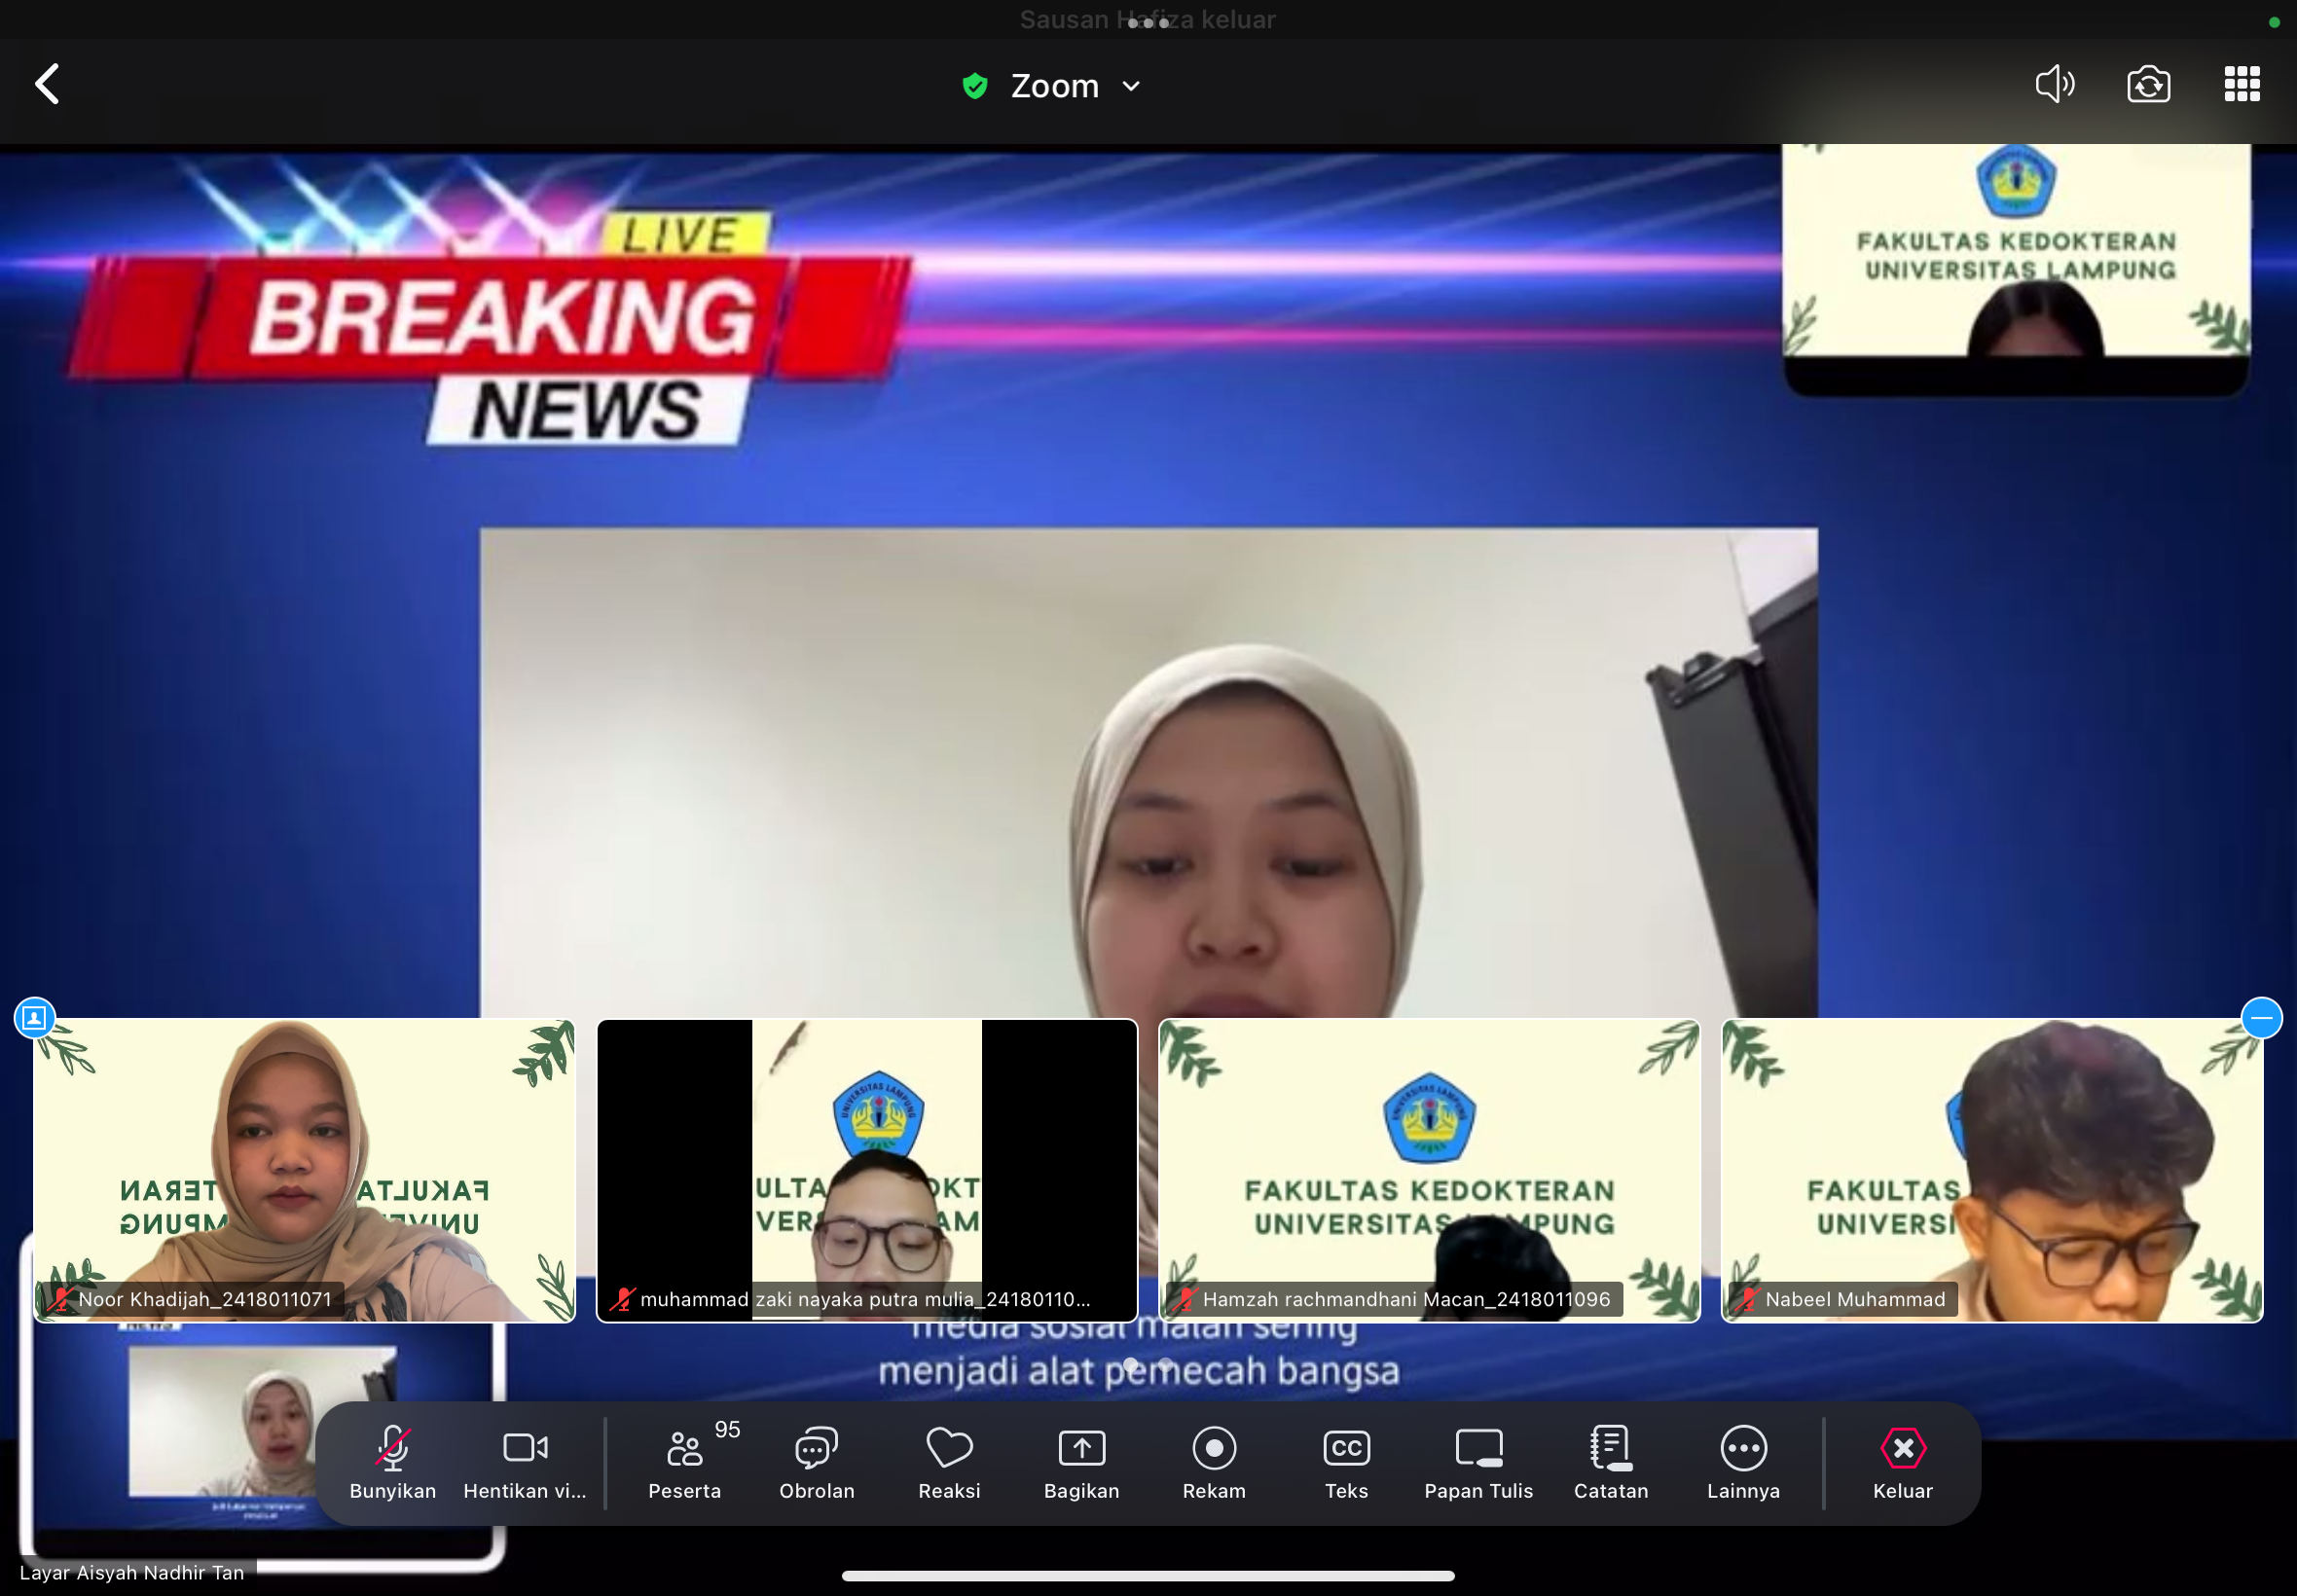2297x1596 pixels.
Task: Open the Papan Tulis whiteboard
Action: (x=1478, y=1462)
